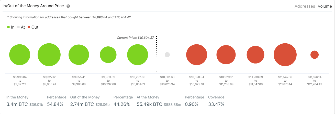Image resolution: width=335 pixels, height=114 pixels.
Task: Toggle the green In legend item
Action: coord(11,27)
